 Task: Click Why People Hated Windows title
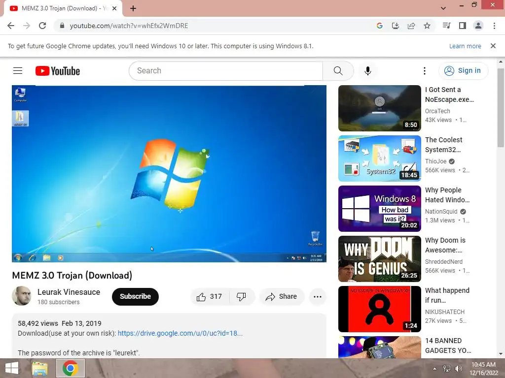point(447,195)
